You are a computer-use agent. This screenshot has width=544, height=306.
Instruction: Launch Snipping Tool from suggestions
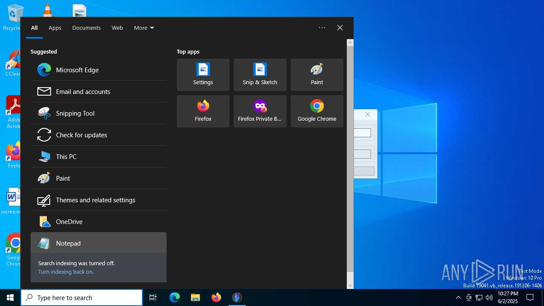[x=98, y=113]
